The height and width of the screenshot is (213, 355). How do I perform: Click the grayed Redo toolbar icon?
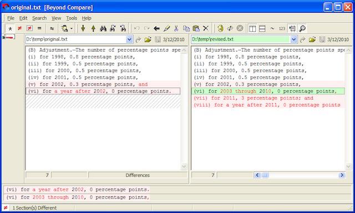tap(146, 28)
